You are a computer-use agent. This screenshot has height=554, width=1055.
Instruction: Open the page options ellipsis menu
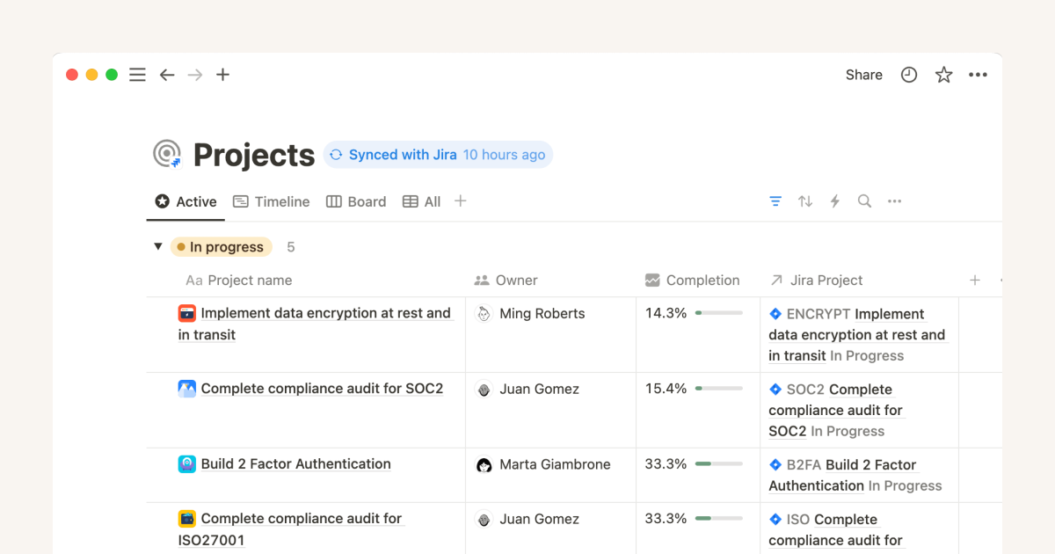978,75
